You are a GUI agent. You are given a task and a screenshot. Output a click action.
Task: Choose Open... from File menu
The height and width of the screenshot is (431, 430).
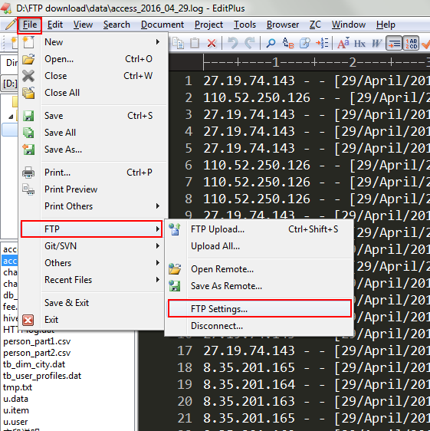click(94, 59)
